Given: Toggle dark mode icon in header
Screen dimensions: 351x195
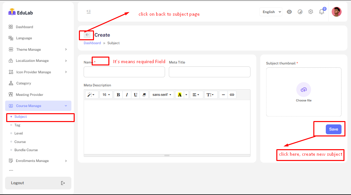Looking at the screenshot, I should 300,12.
